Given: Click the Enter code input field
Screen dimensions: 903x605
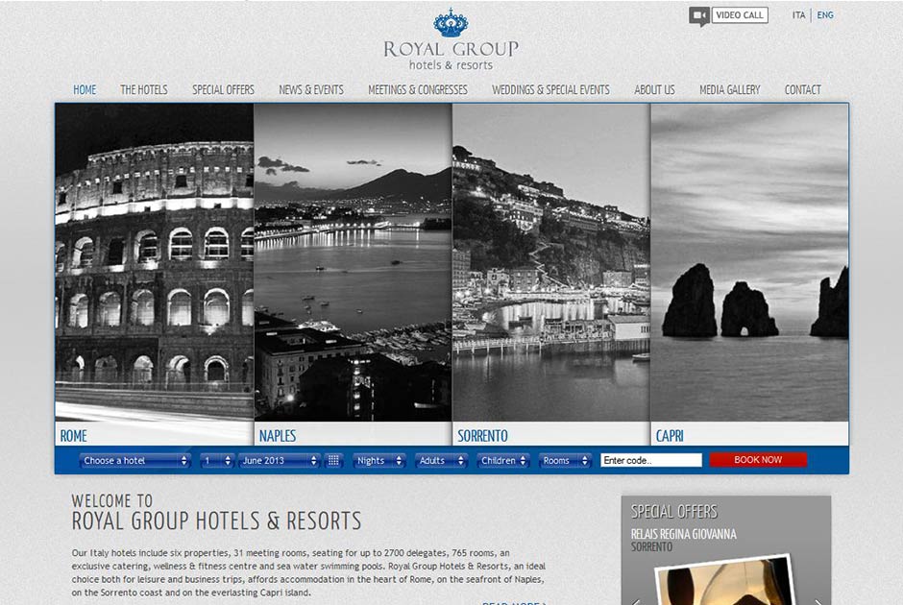Looking at the screenshot, I should (x=651, y=460).
